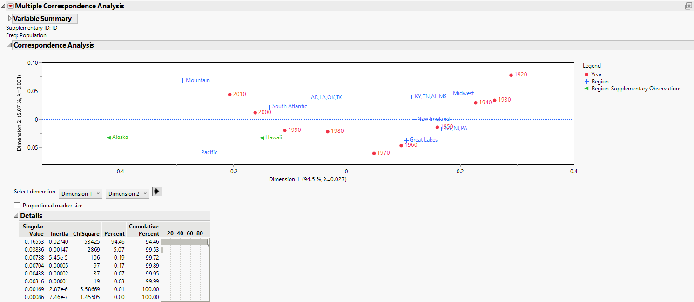
Task: Click the red Year marker in legend
Action: pos(586,75)
